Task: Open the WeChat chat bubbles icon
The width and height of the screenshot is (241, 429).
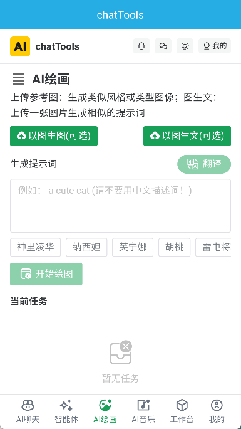Action: point(163,46)
